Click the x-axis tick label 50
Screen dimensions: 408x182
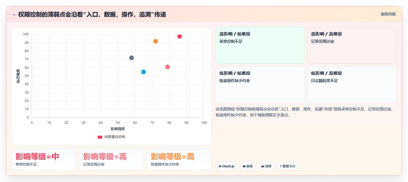click(118, 123)
